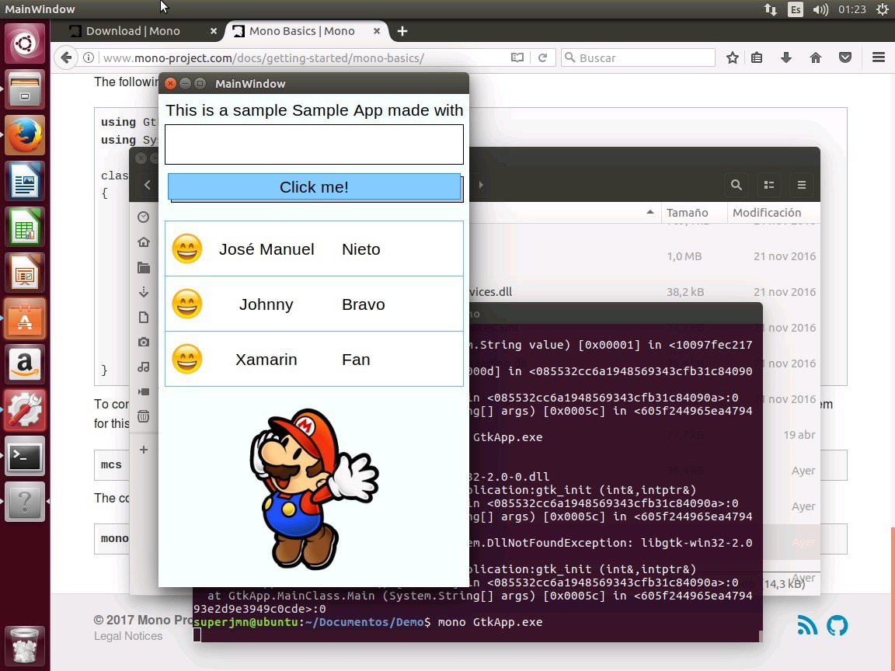The image size is (895, 671).
Task: Open Firefox hamburger menu
Action: [x=879, y=57]
